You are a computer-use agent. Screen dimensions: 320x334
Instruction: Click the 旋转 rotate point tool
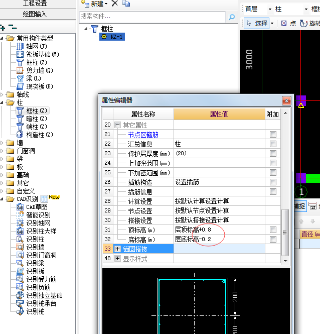tap(310, 24)
